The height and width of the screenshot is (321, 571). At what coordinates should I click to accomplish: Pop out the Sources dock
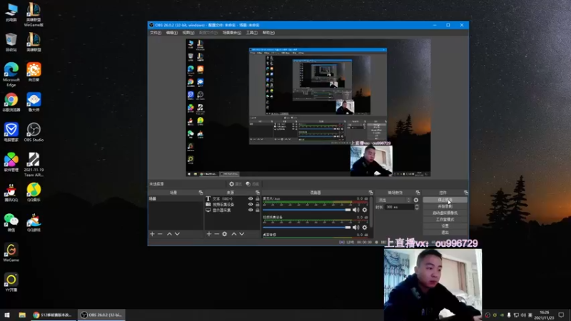(258, 193)
